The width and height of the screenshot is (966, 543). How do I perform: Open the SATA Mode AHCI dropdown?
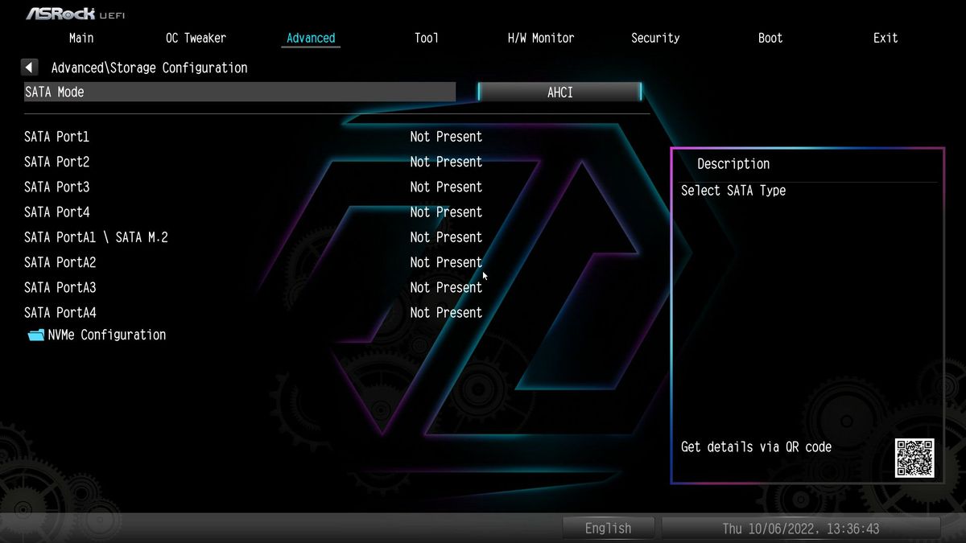560,93
